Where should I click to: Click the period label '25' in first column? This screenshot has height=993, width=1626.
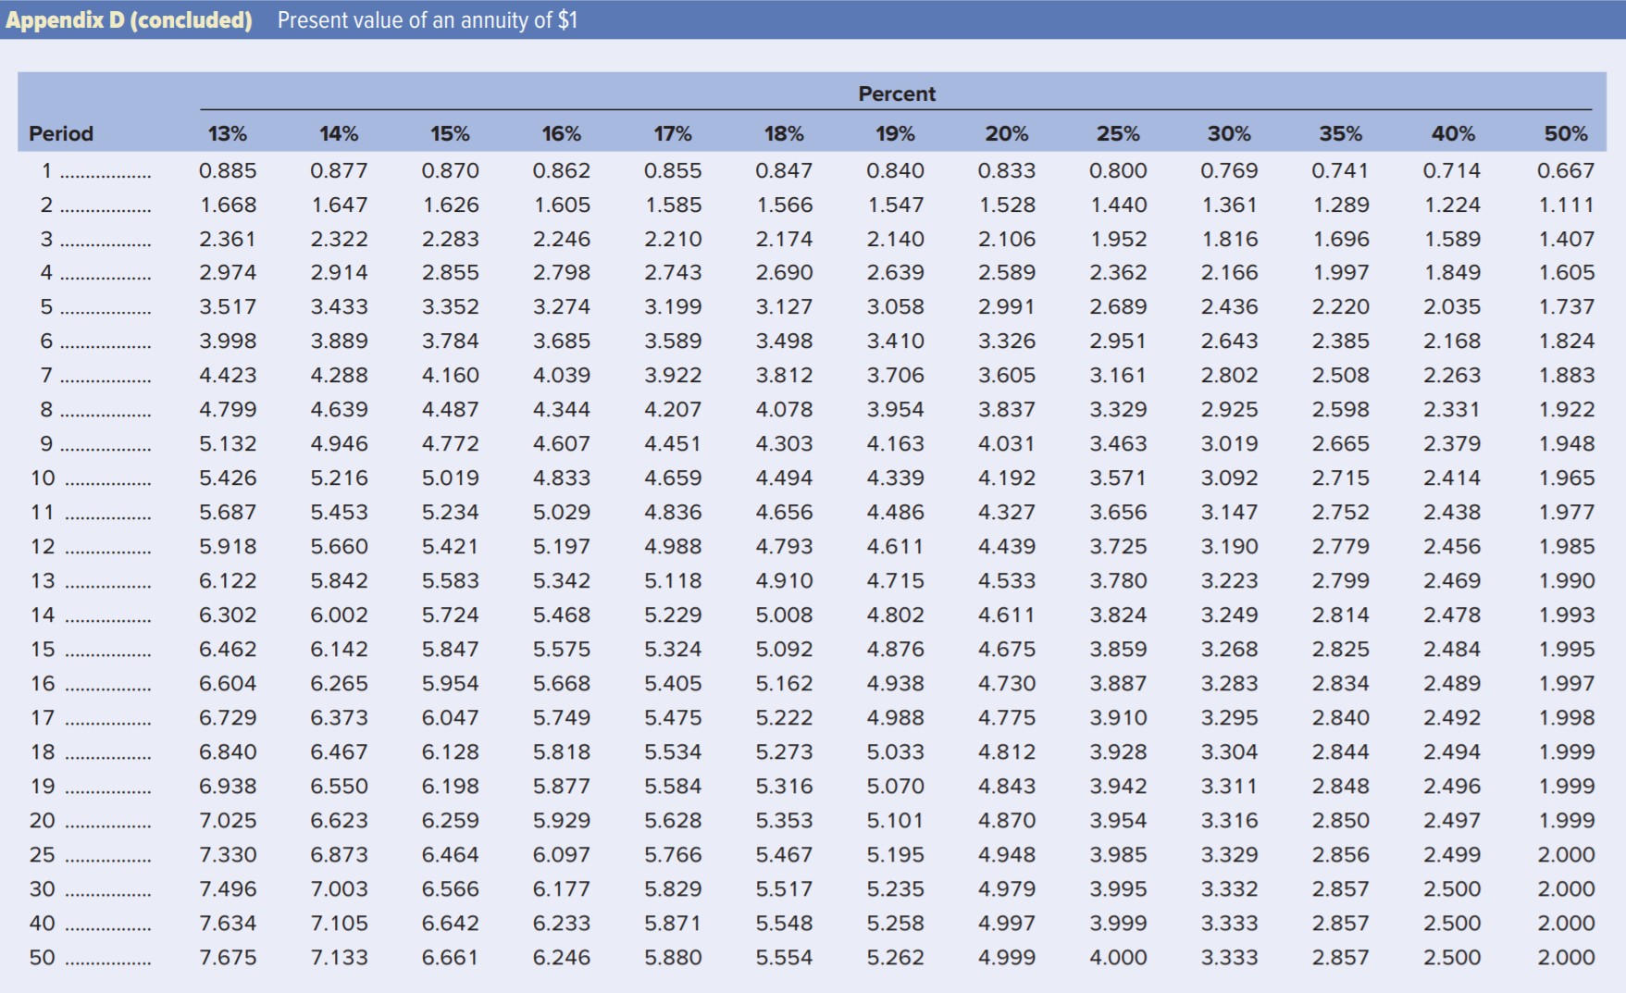pyautogui.click(x=43, y=855)
